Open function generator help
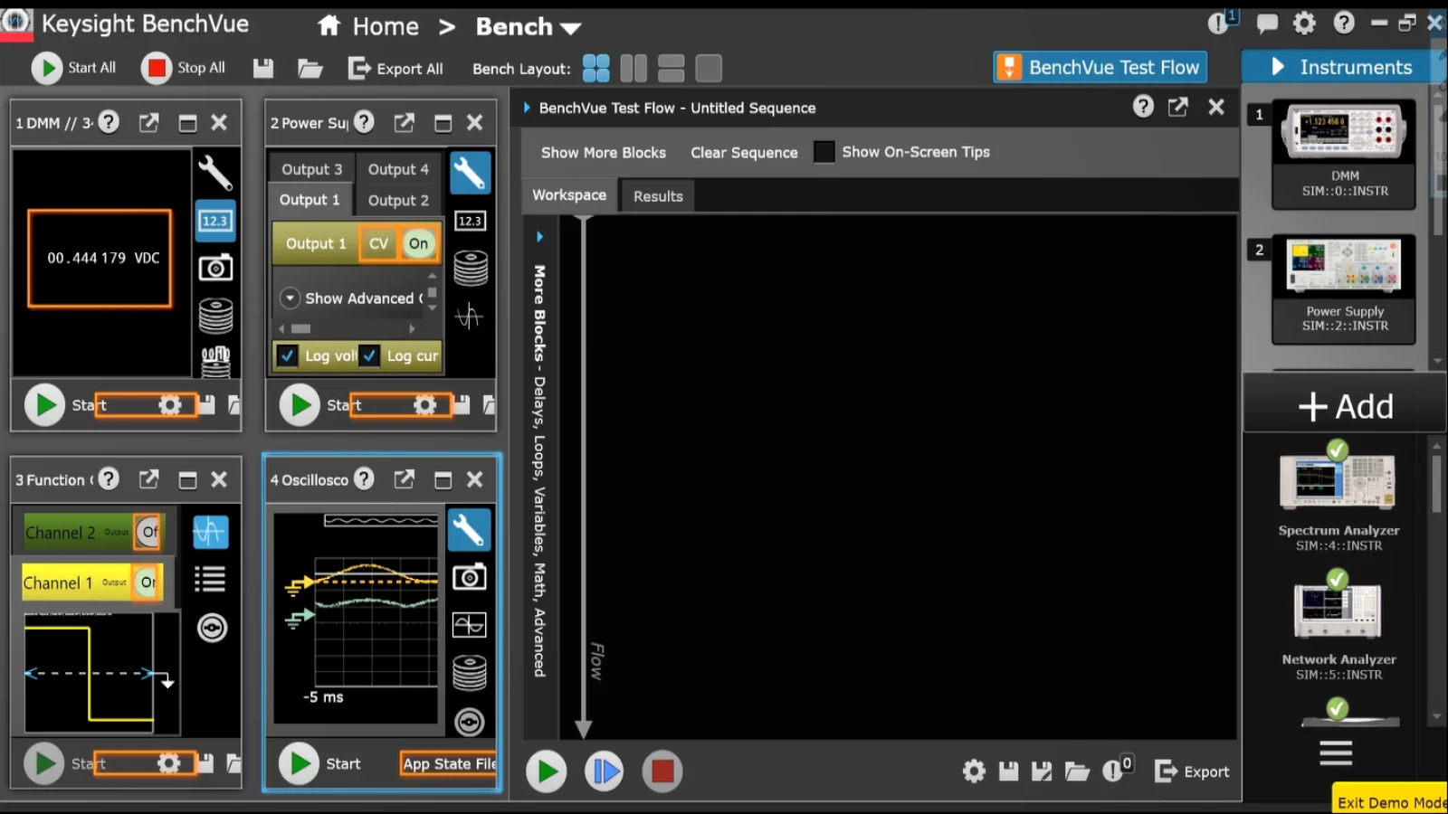1448x814 pixels. pyautogui.click(x=109, y=478)
